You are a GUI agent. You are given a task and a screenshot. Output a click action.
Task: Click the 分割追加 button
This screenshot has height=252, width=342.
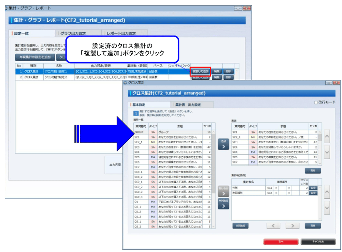click(241, 225)
